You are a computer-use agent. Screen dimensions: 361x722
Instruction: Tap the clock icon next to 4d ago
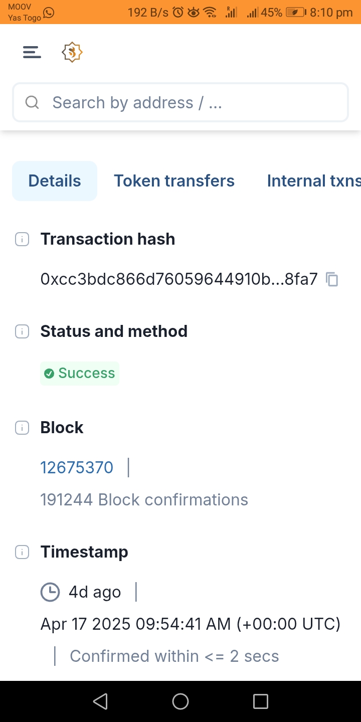click(x=50, y=592)
